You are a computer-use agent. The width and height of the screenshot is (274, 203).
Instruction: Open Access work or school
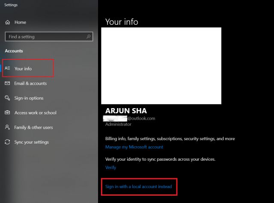click(36, 113)
